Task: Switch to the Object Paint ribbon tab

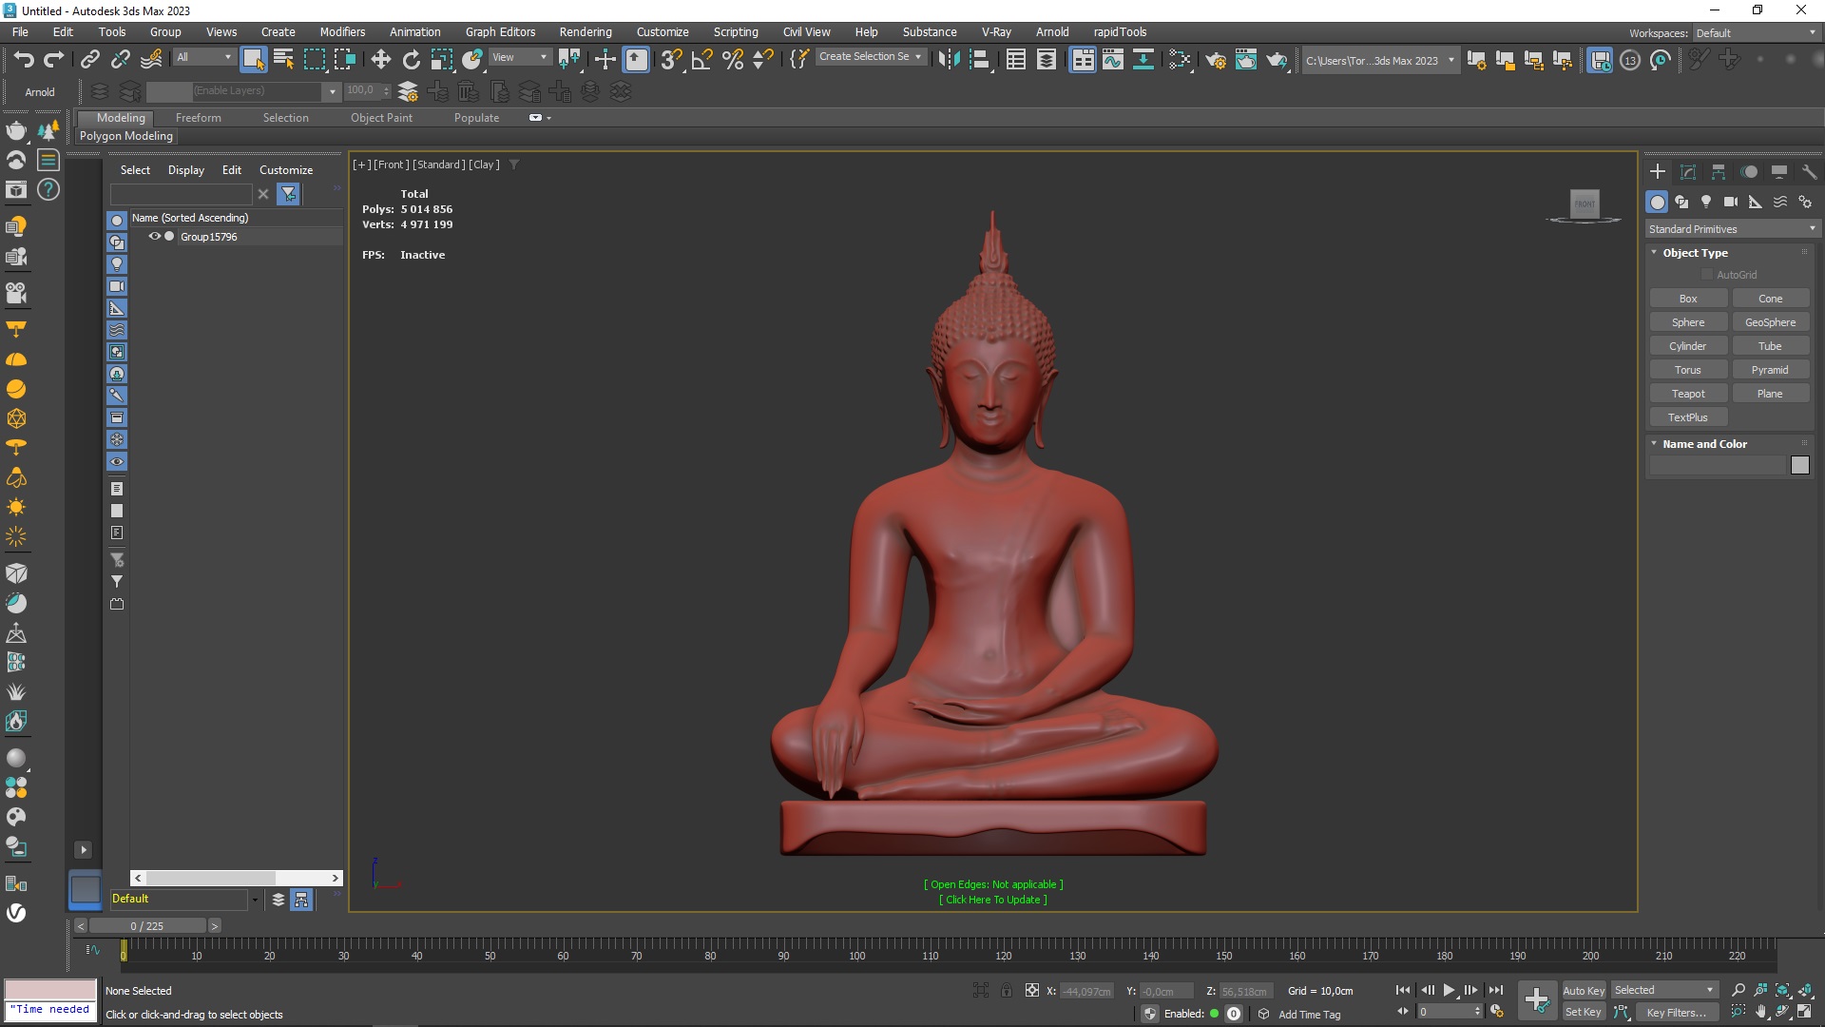Action: tap(381, 118)
